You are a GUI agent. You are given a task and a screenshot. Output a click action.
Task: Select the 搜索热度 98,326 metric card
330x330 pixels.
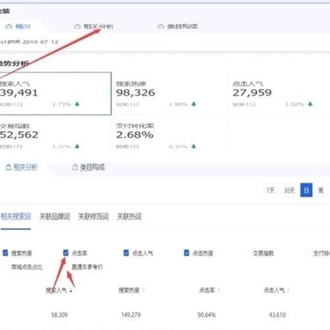point(170,94)
